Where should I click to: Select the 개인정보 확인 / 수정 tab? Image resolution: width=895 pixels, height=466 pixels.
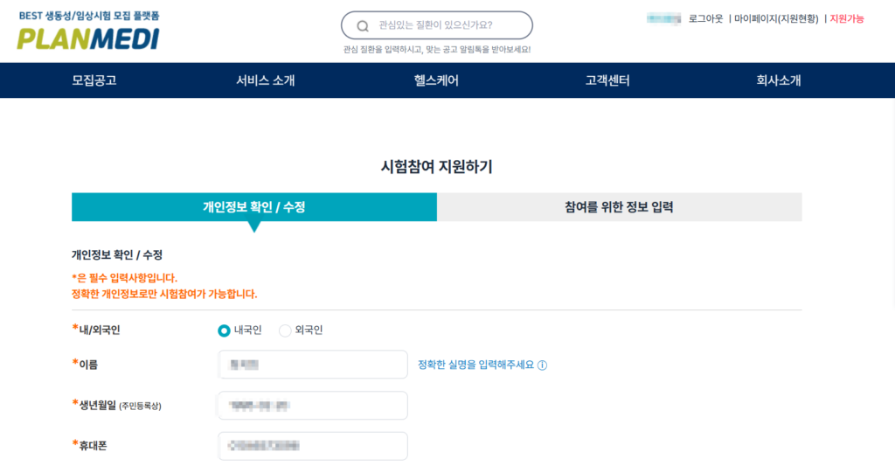(x=254, y=206)
